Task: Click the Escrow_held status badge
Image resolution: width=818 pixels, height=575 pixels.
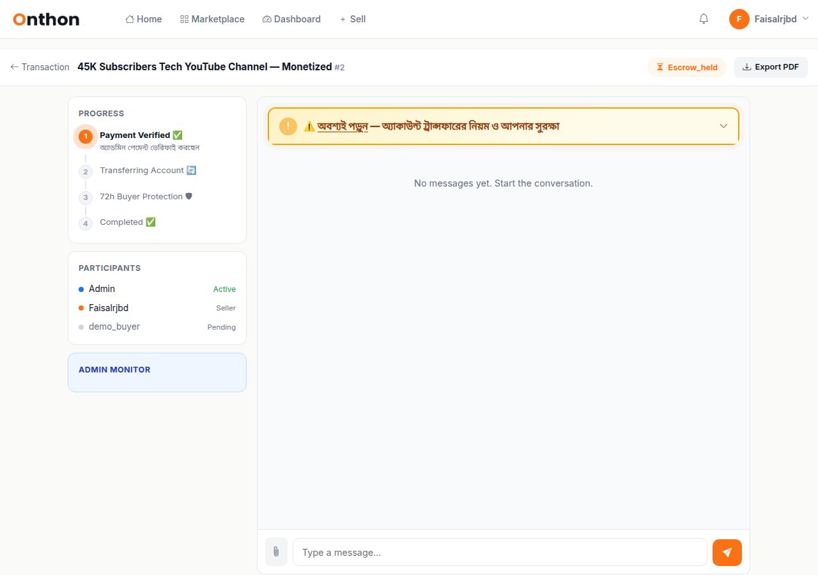Action: [x=687, y=67]
